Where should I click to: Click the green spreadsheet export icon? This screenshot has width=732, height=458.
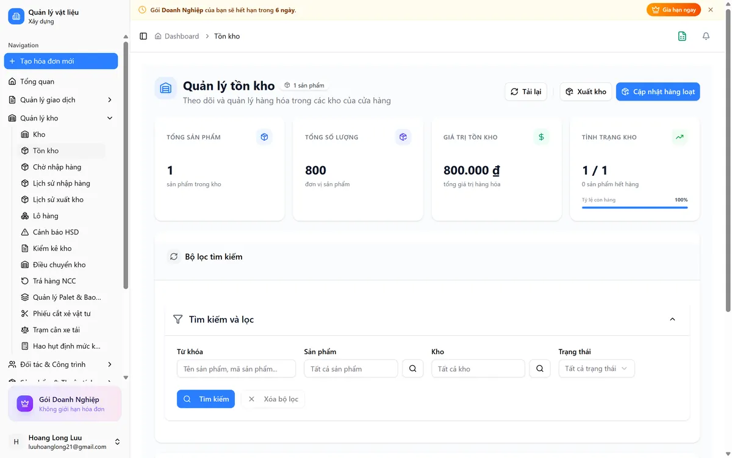click(x=682, y=36)
